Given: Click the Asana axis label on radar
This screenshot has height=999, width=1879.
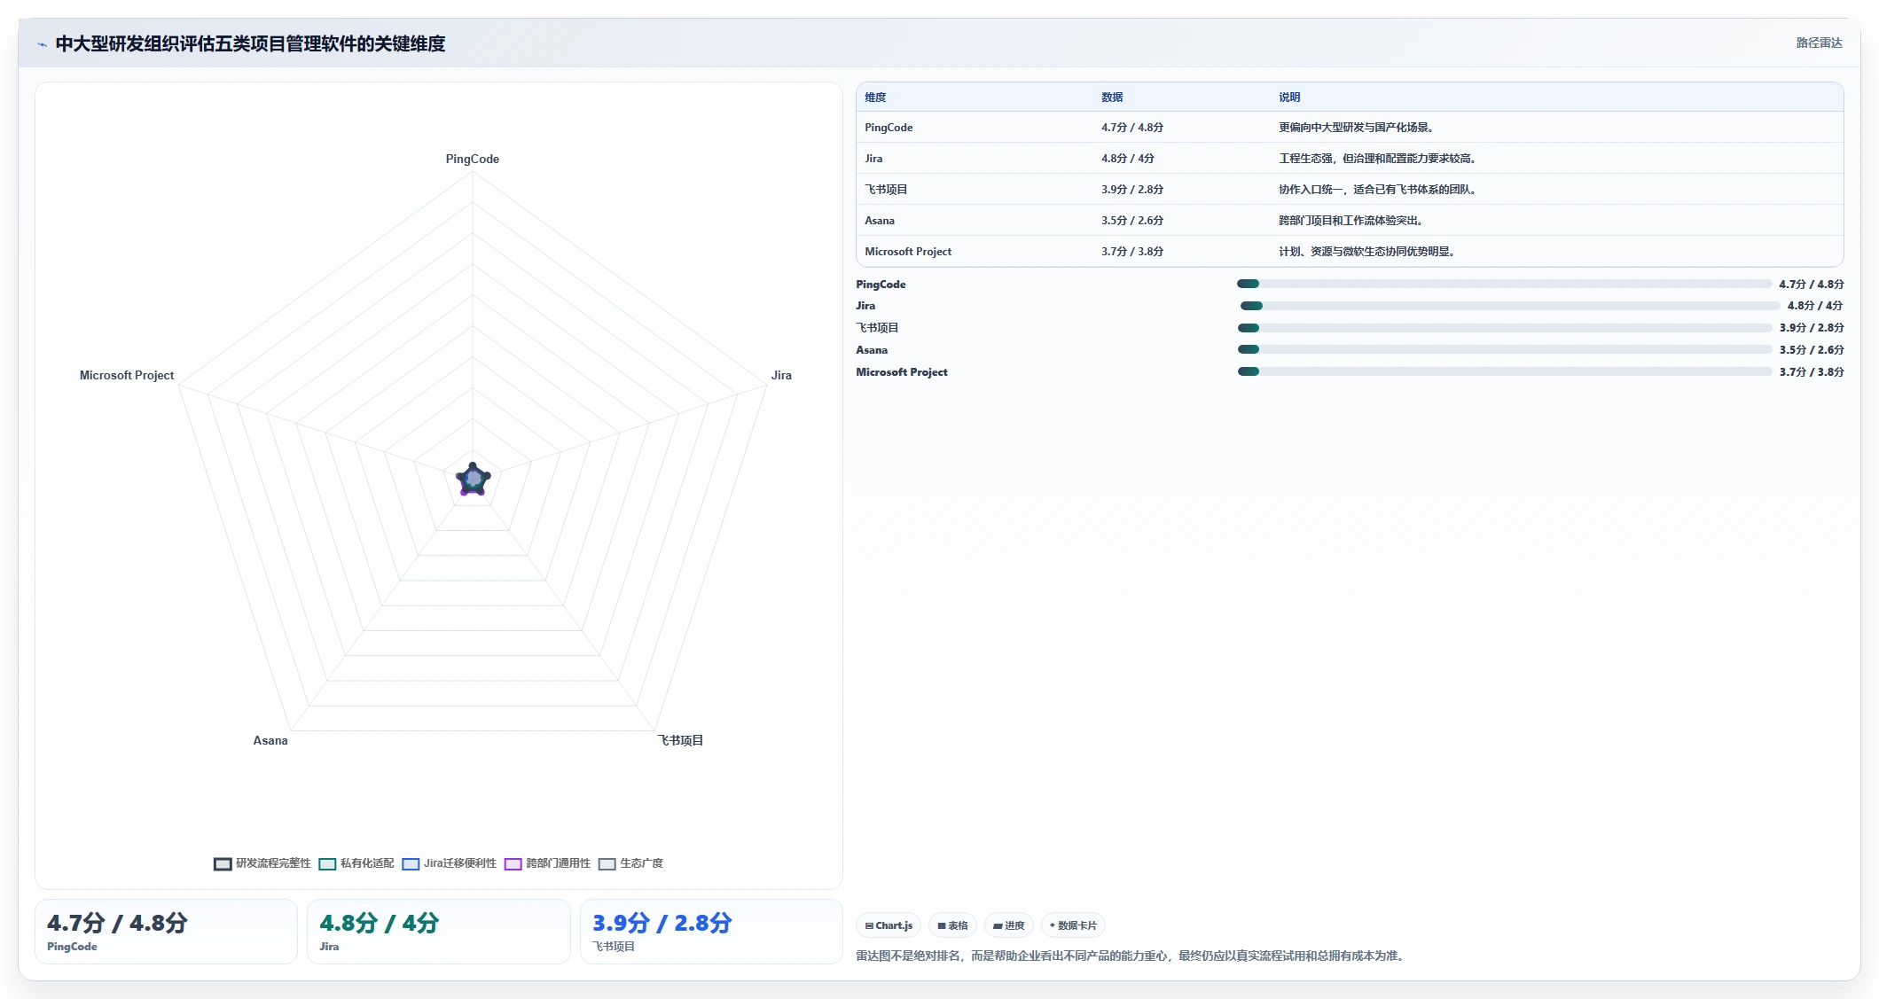Looking at the screenshot, I should [x=270, y=741].
